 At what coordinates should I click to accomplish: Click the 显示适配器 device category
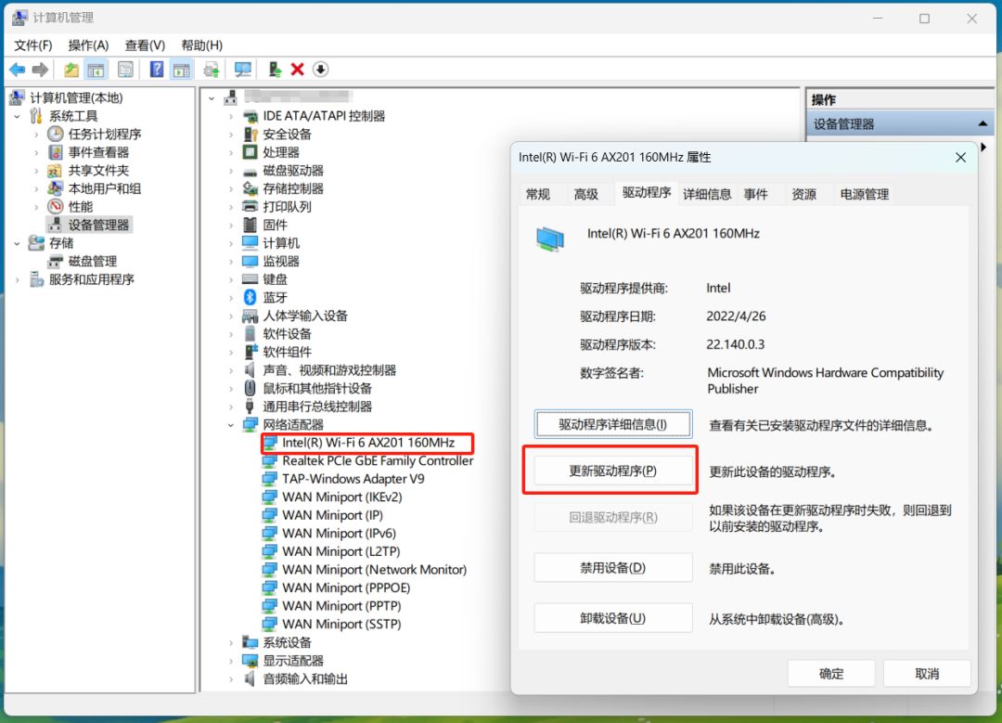click(x=293, y=661)
